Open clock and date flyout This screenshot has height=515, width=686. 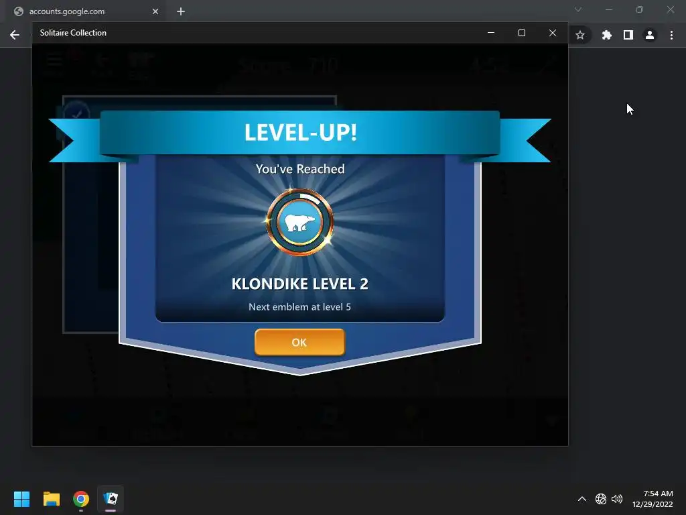tap(653, 499)
